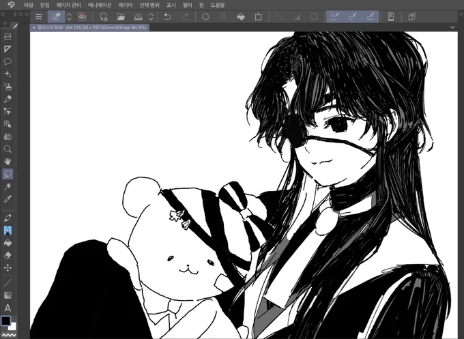Create a new document from the toolbar
The image size is (464, 339).
coord(104,17)
